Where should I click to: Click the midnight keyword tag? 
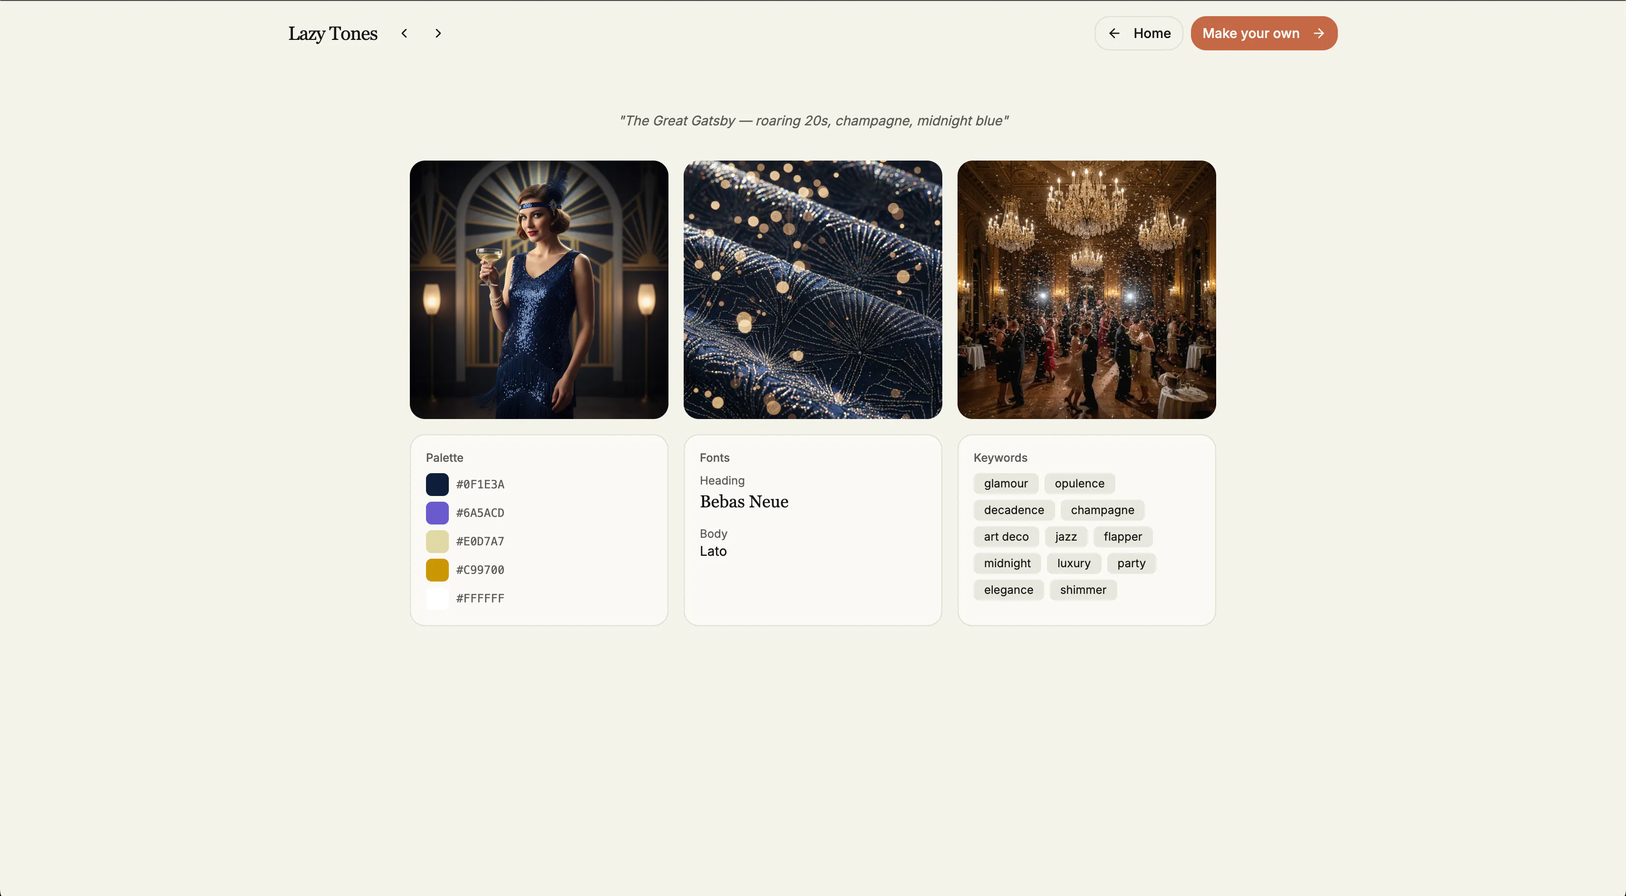coord(1007,564)
